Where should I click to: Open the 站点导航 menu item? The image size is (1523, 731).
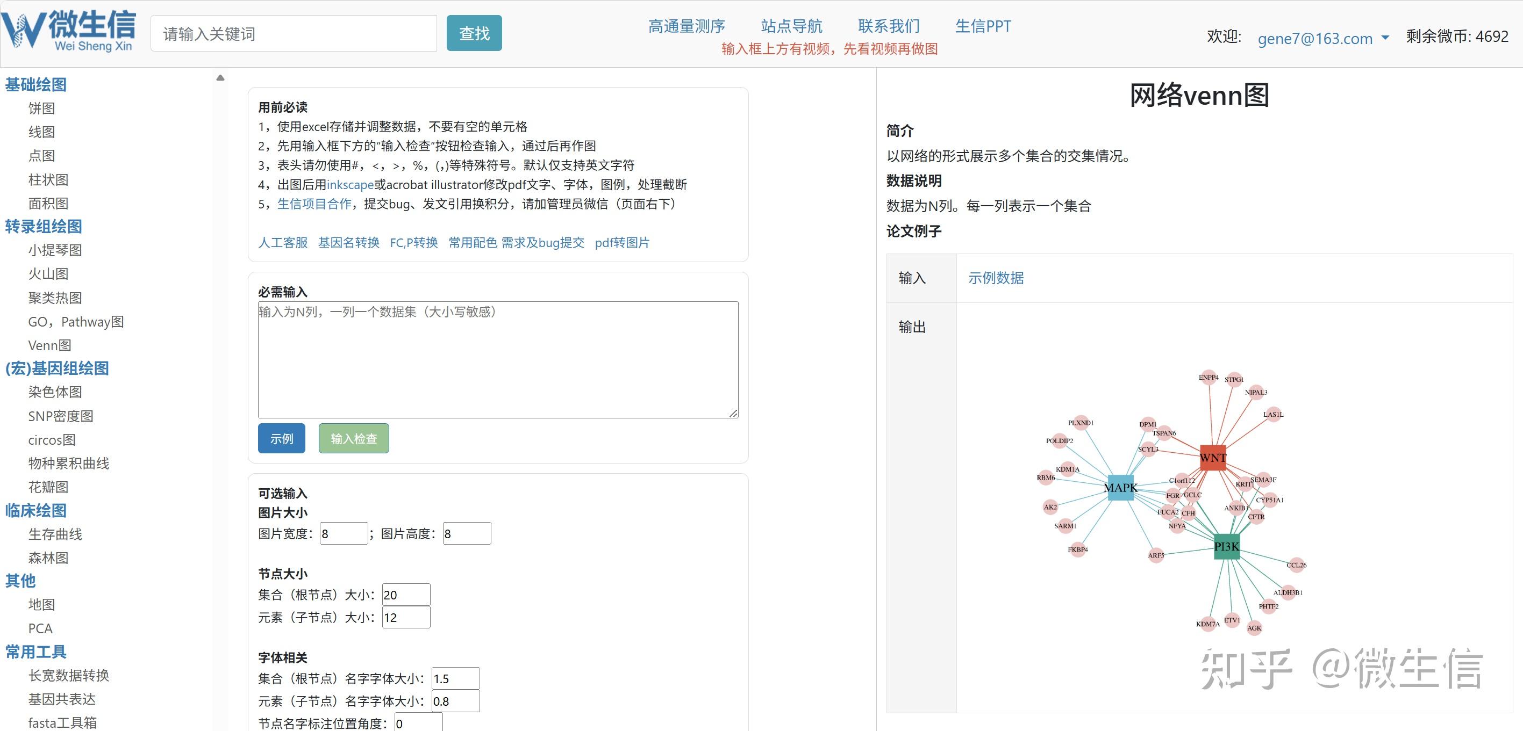pyautogui.click(x=790, y=26)
